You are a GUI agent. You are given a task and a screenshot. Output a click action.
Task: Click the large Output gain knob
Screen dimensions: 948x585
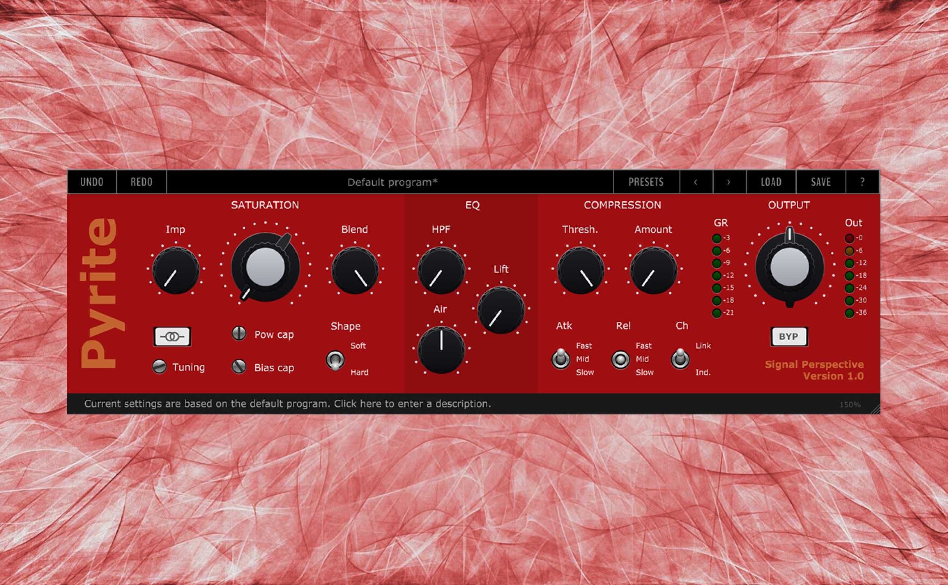789,267
